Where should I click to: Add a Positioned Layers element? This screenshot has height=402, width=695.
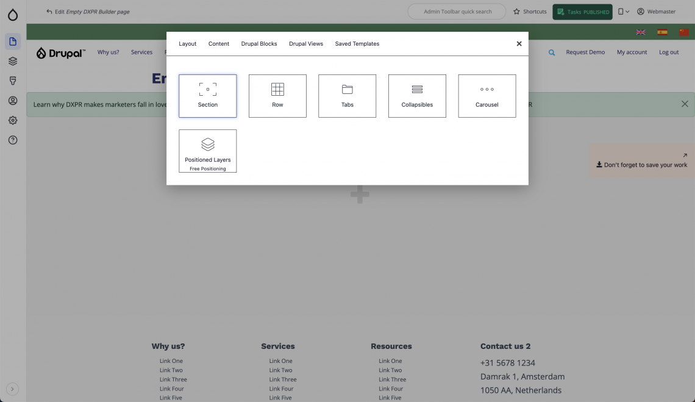click(207, 151)
